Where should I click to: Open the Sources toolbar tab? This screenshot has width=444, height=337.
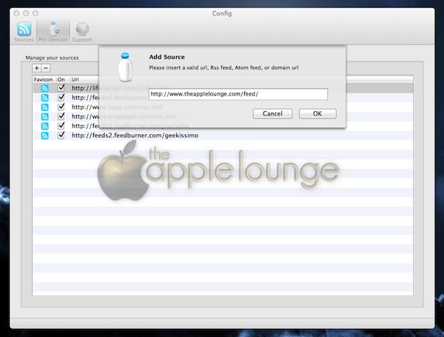click(x=24, y=32)
